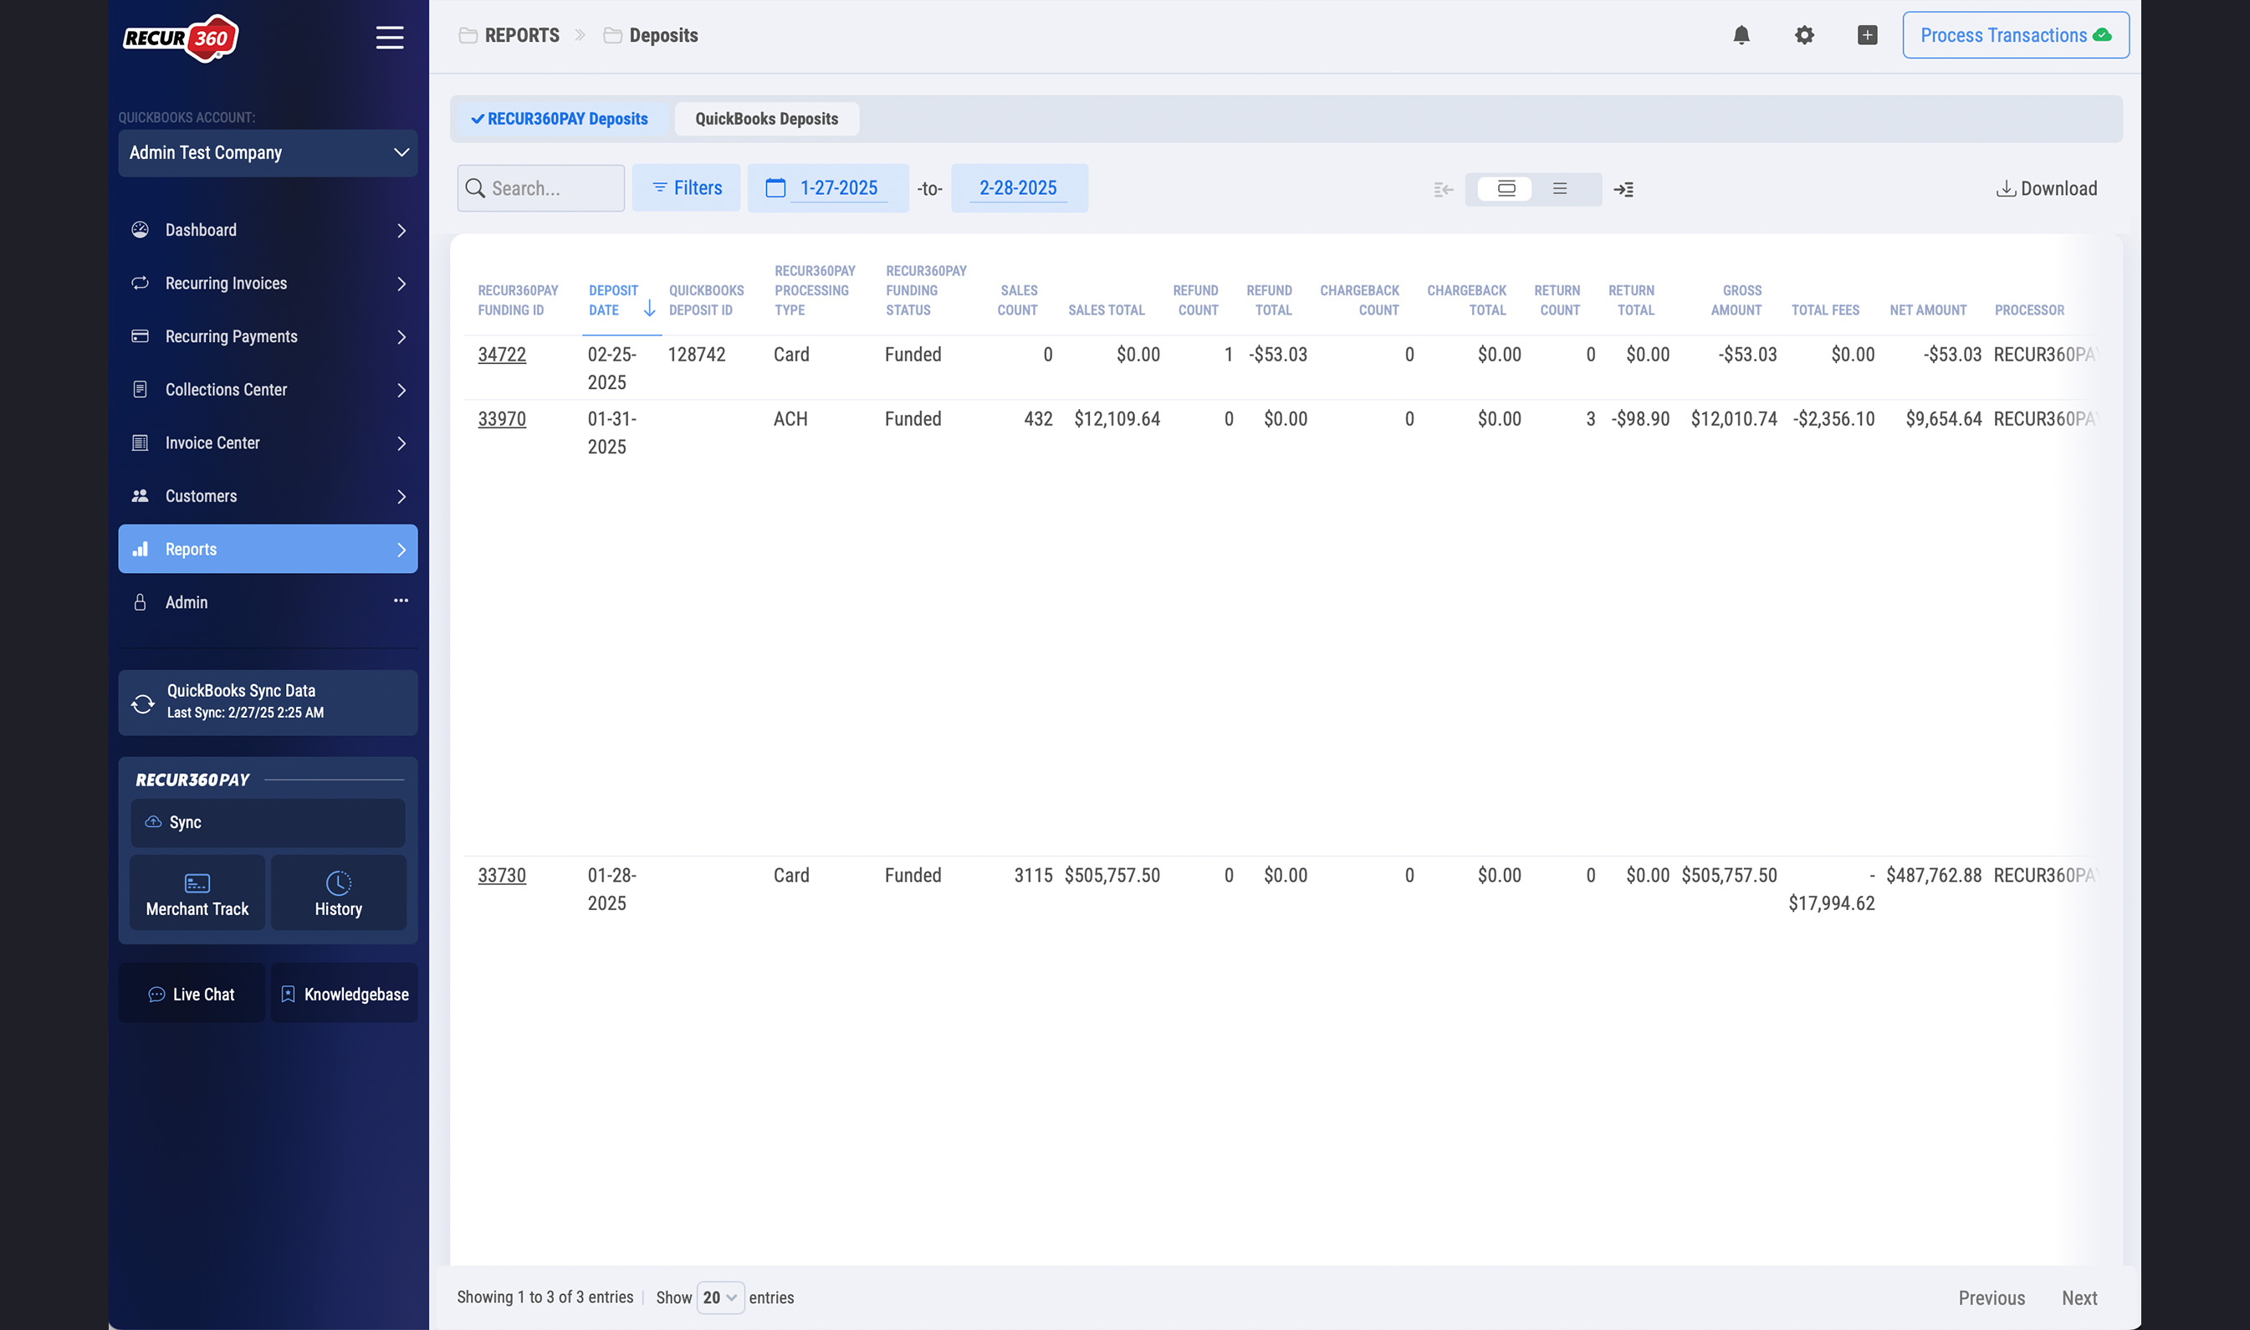This screenshot has height=1330, width=2250.
Task: Click QuickBooks deposit ID 128742
Action: pyautogui.click(x=696, y=354)
